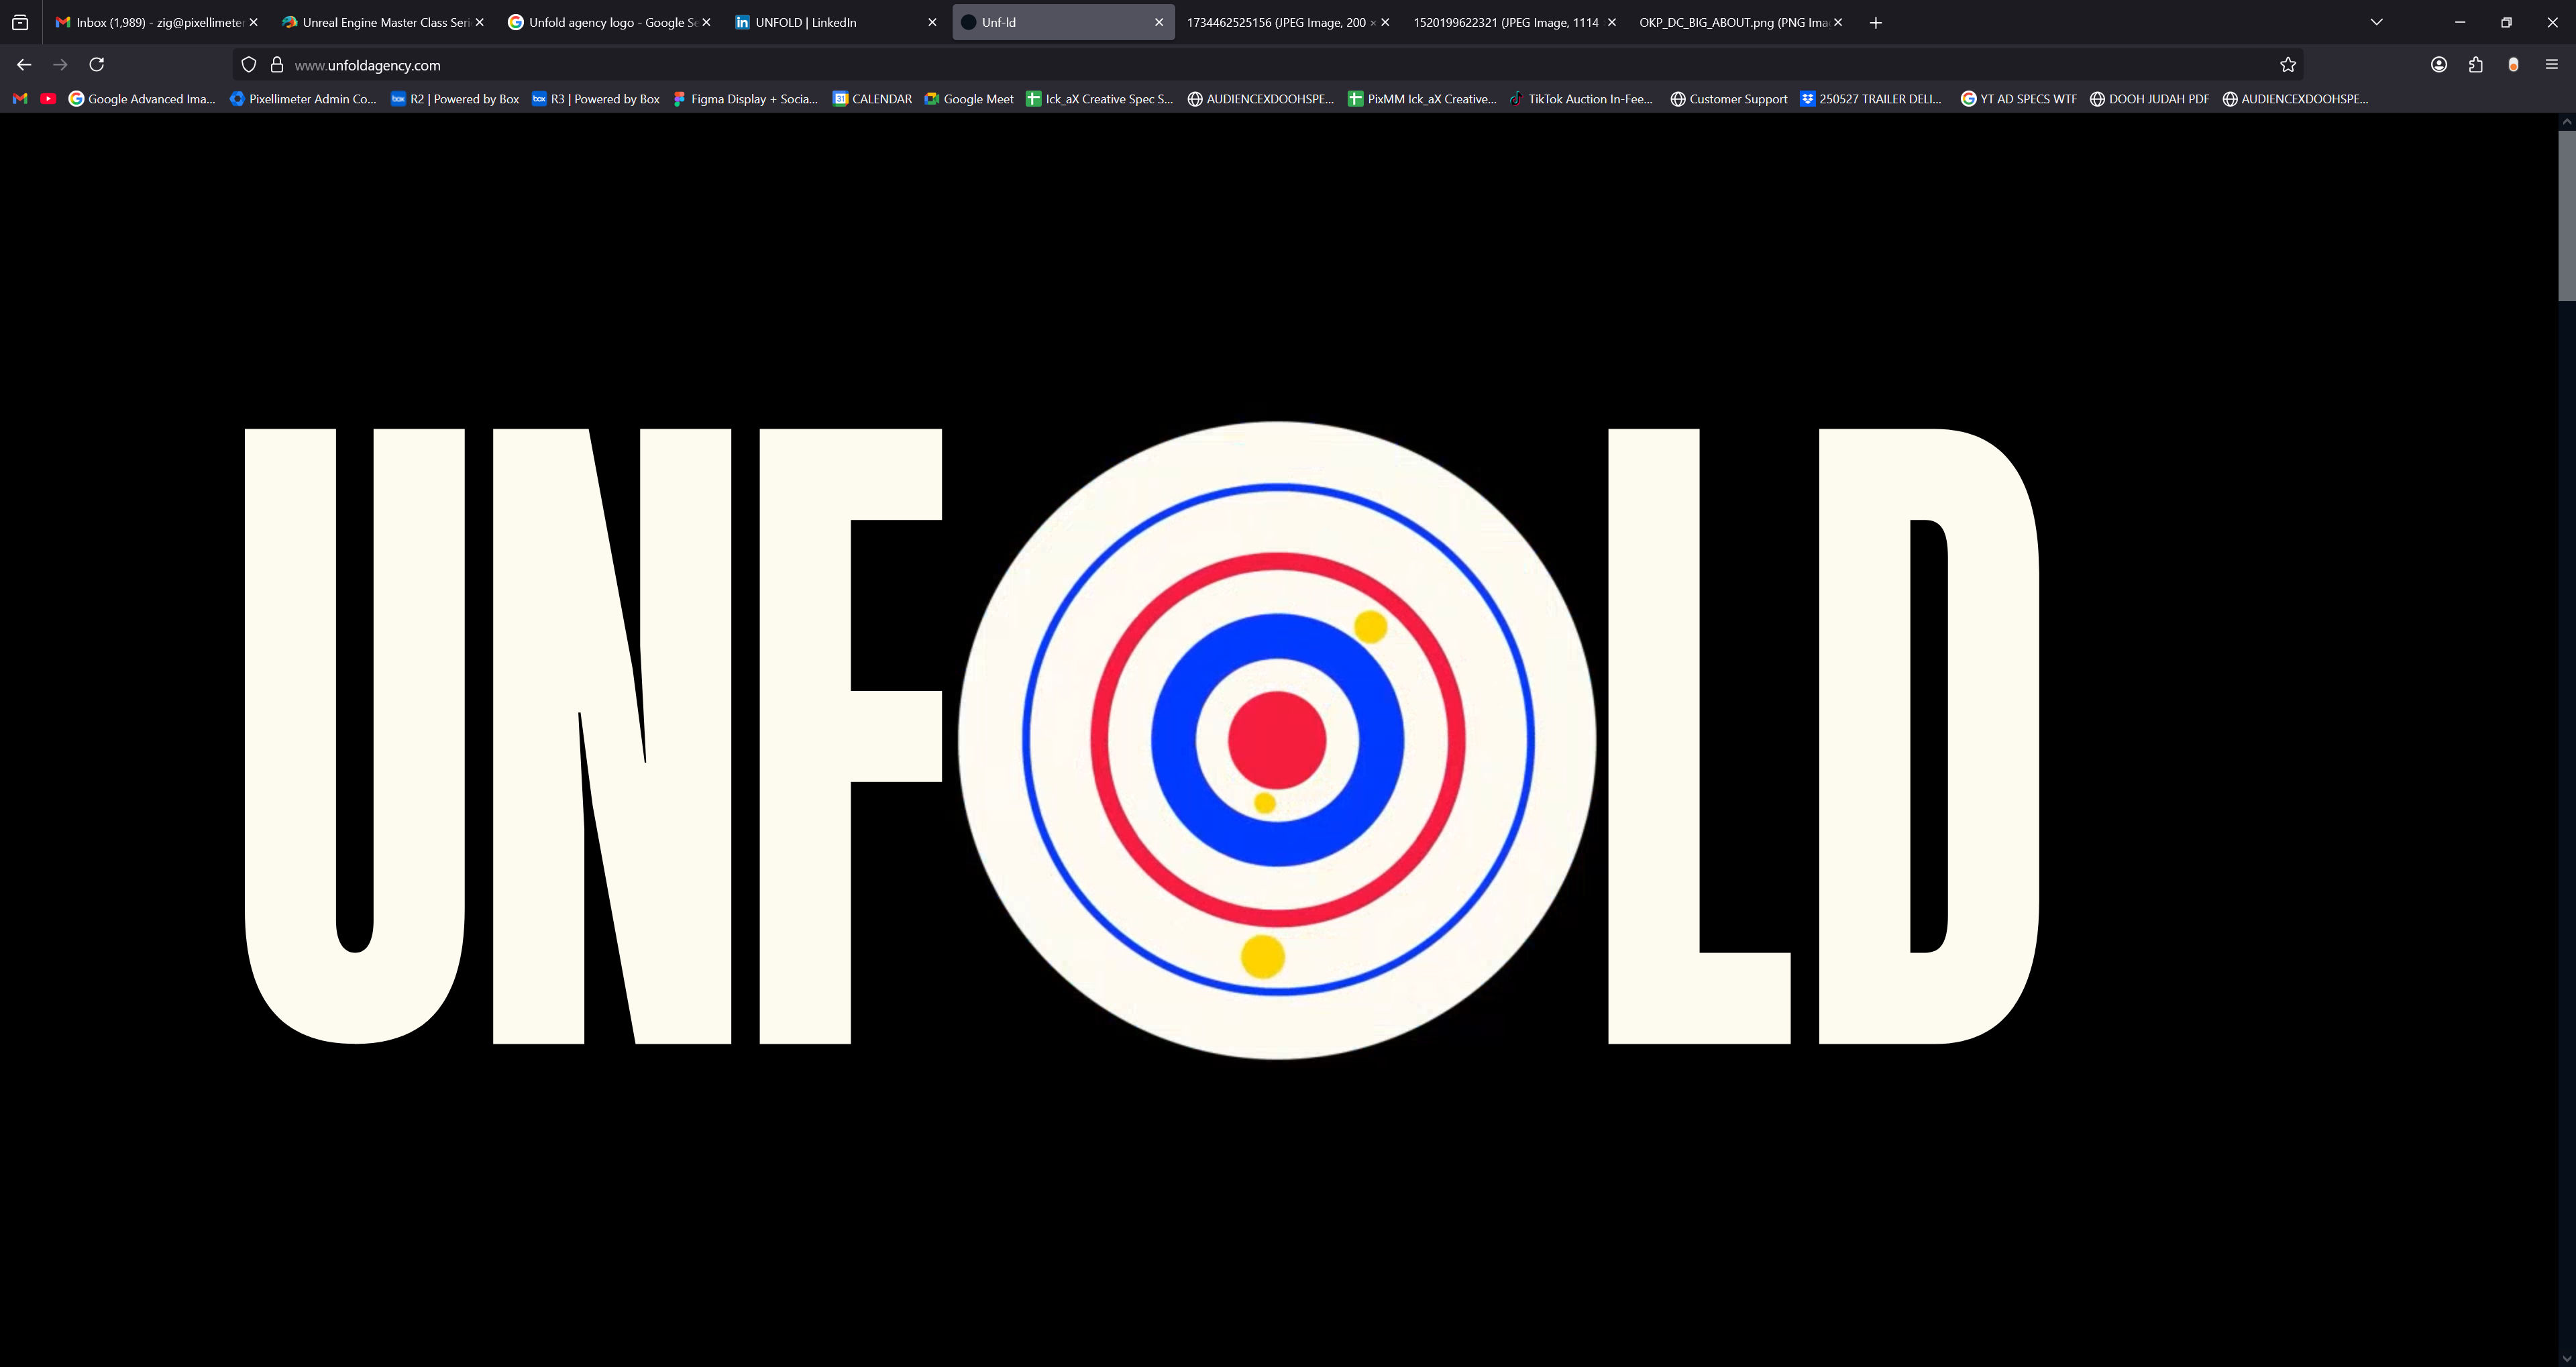The width and height of the screenshot is (2576, 1367).
Task: Click the letter D of the UNFOLD logo
Action: point(1928,736)
